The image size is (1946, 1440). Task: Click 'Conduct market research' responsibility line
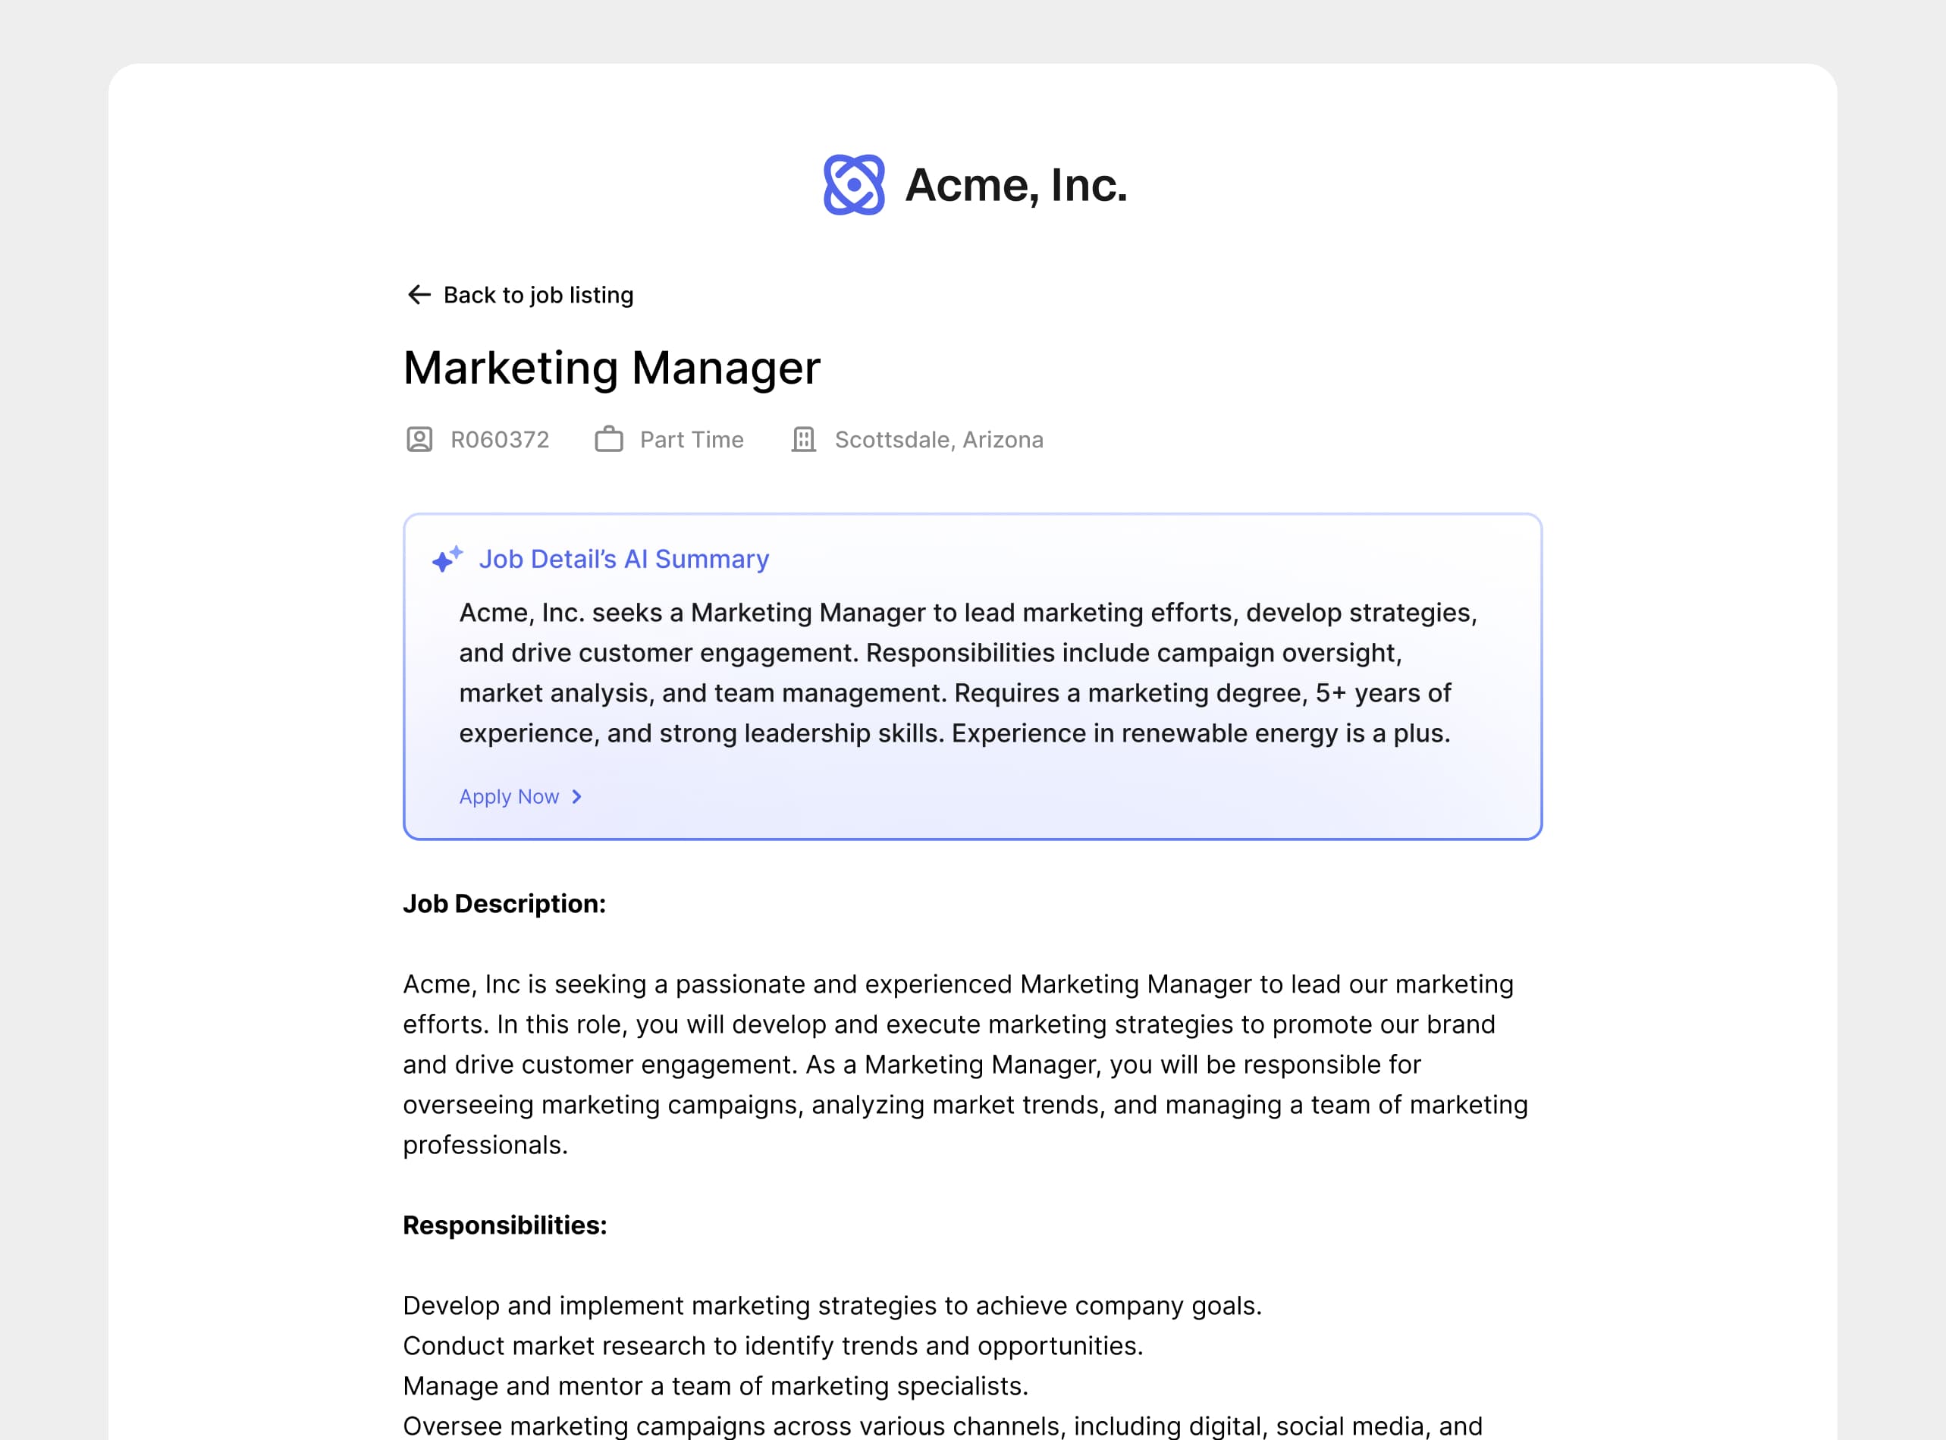point(773,1346)
